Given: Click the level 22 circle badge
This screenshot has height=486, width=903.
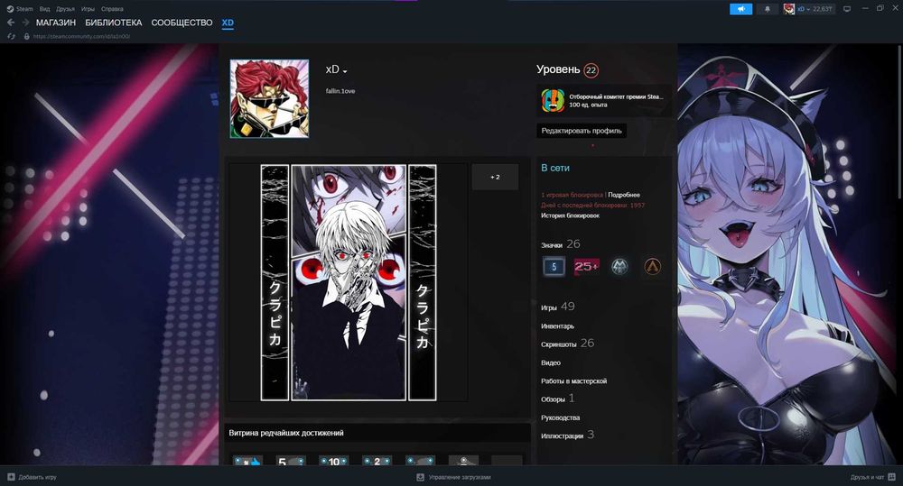Looking at the screenshot, I should click(591, 70).
